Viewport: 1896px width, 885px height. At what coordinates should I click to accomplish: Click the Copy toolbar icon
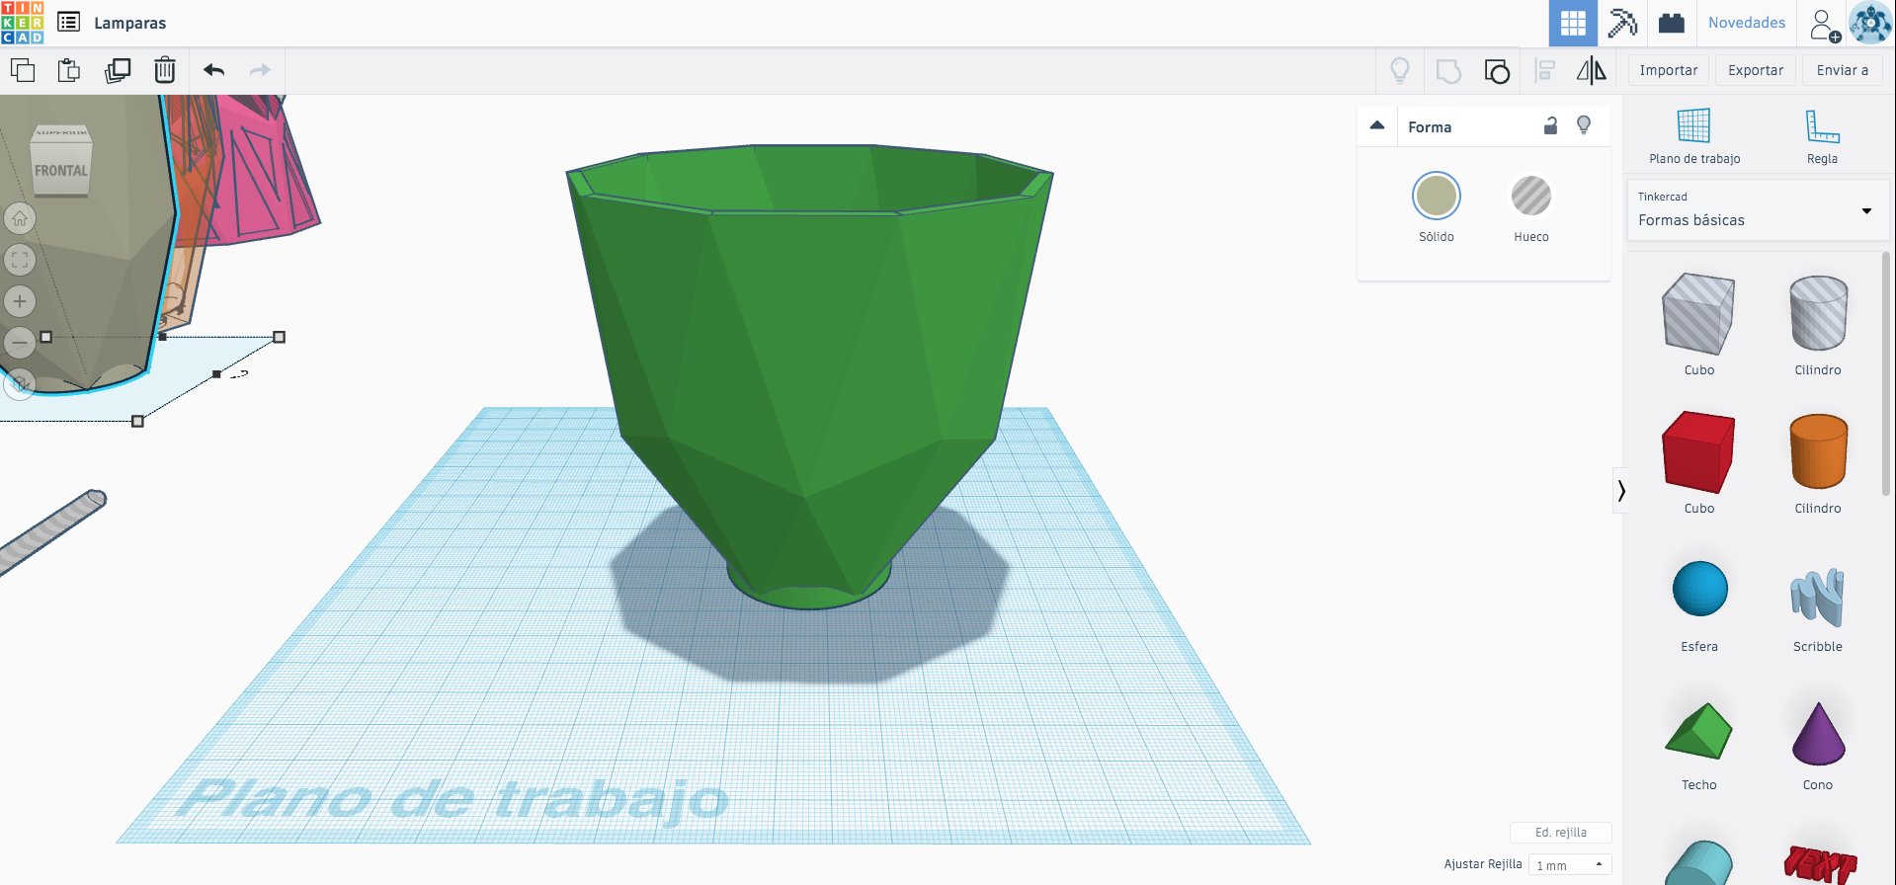point(23,70)
